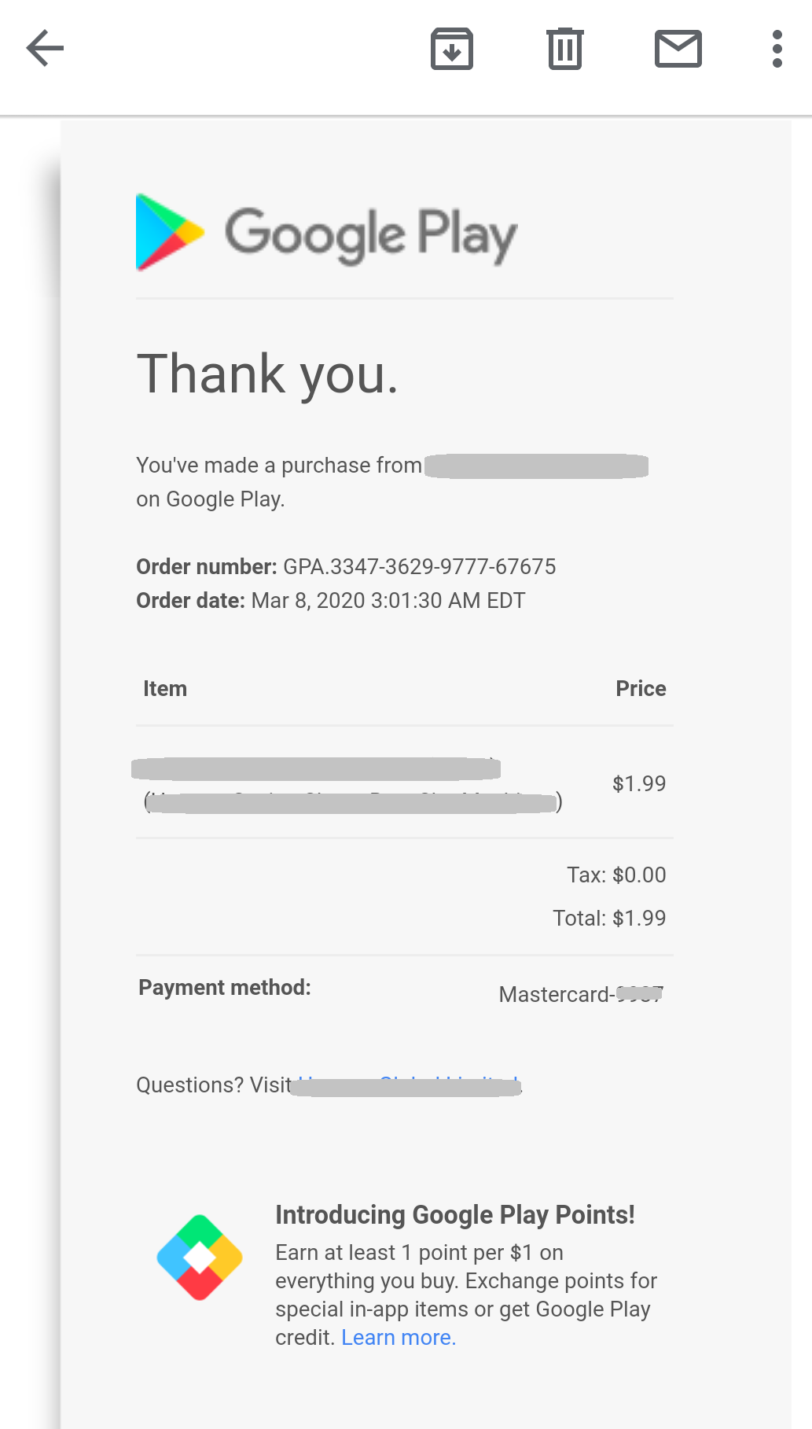812x1429 pixels.
Task: Mark email as unread via envelope icon
Action: coord(678,49)
